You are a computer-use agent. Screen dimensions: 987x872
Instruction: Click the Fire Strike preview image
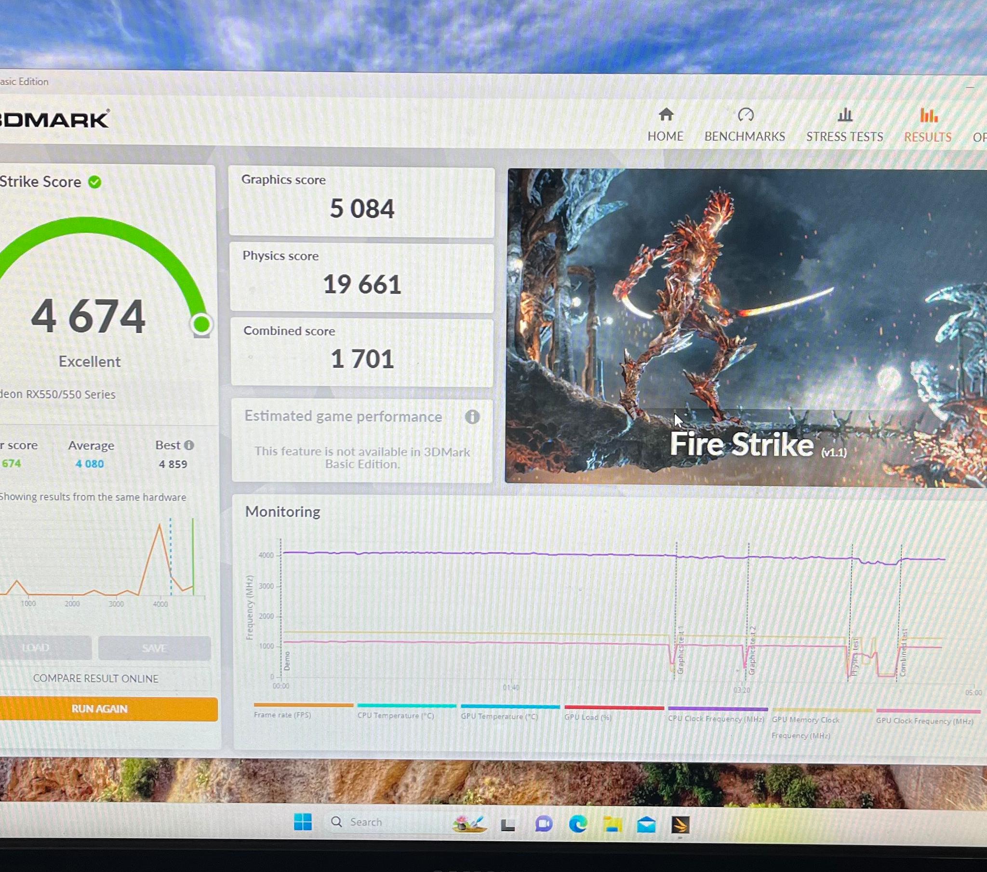click(x=746, y=327)
